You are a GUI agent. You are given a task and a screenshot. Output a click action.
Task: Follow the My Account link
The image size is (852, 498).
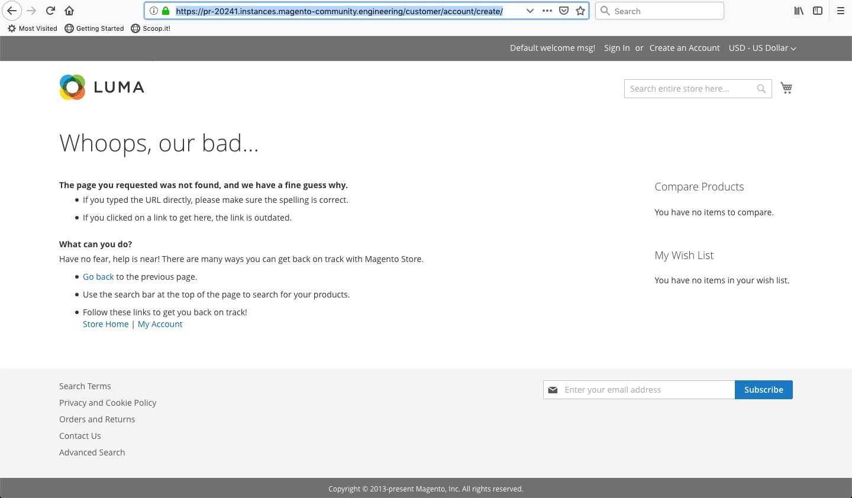tap(160, 324)
